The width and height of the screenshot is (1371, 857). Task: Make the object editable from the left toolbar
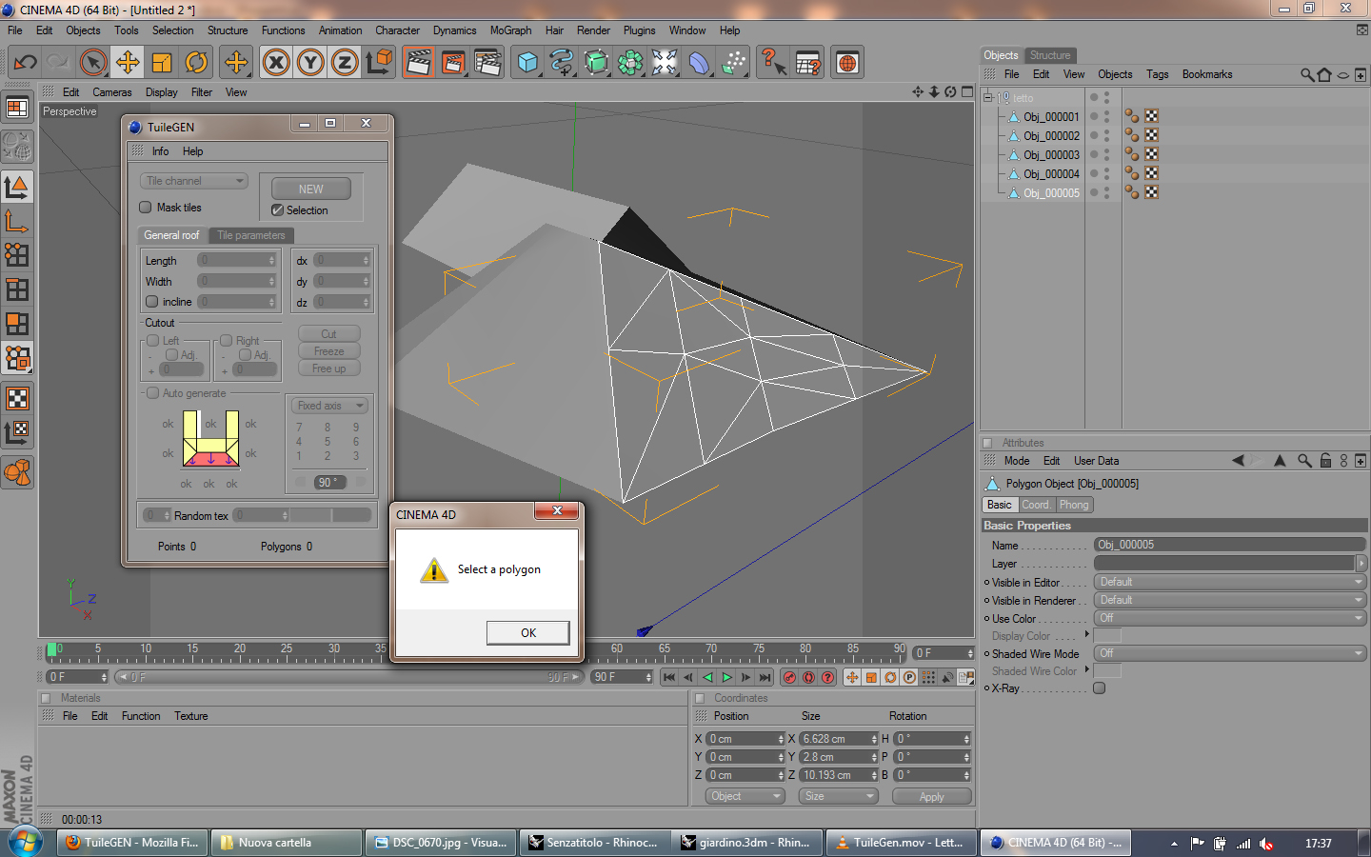pos(17,146)
